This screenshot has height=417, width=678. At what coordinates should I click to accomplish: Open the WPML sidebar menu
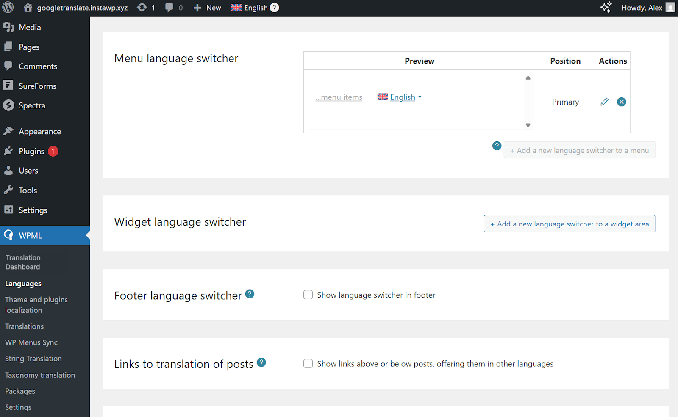[x=45, y=235]
